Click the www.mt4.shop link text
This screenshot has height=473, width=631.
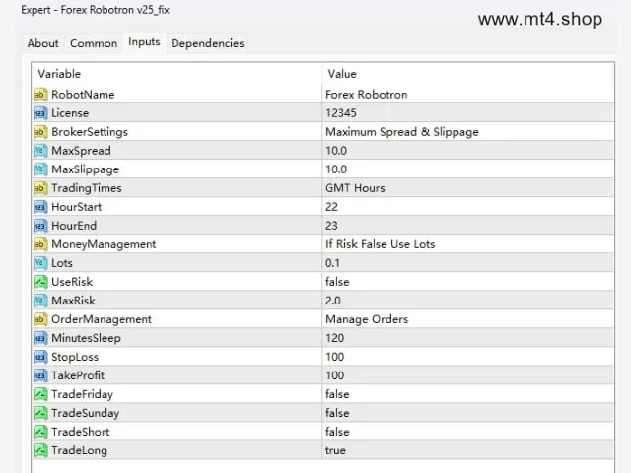(540, 19)
